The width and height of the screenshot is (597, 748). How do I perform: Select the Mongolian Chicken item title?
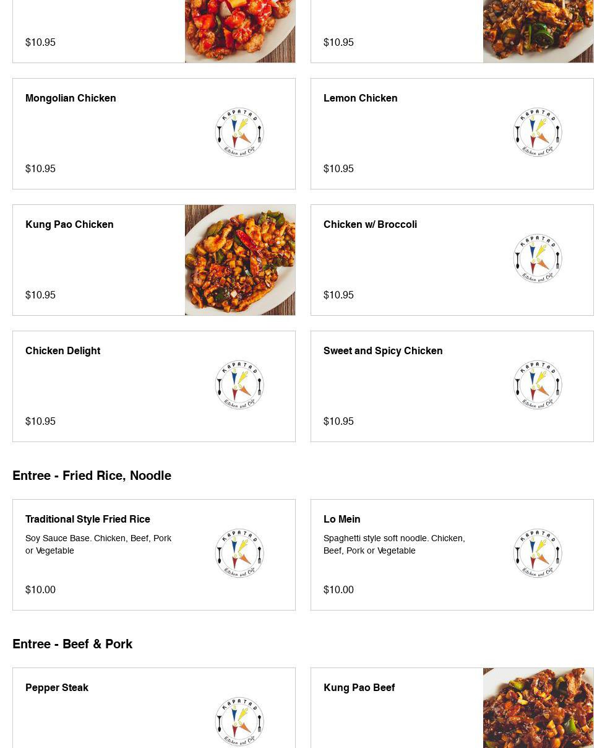(x=71, y=98)
